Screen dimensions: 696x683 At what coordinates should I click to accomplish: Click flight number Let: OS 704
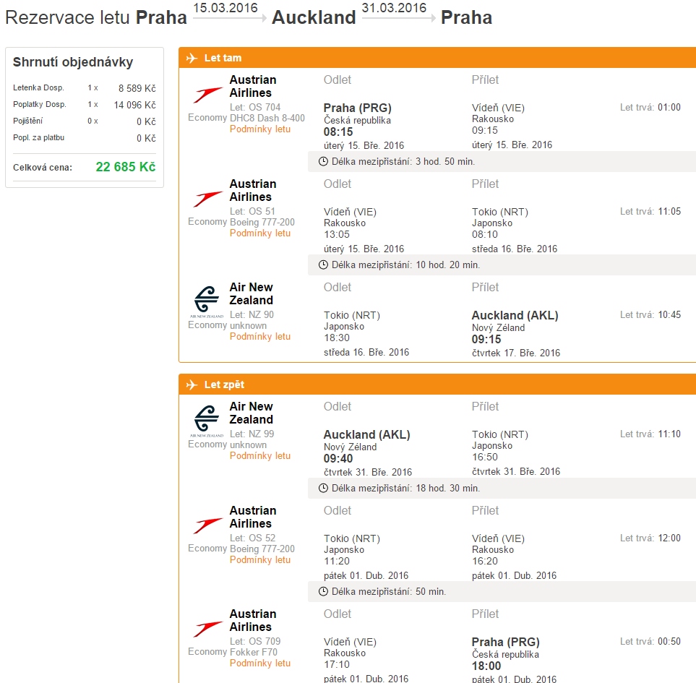[x=255, y=108]
